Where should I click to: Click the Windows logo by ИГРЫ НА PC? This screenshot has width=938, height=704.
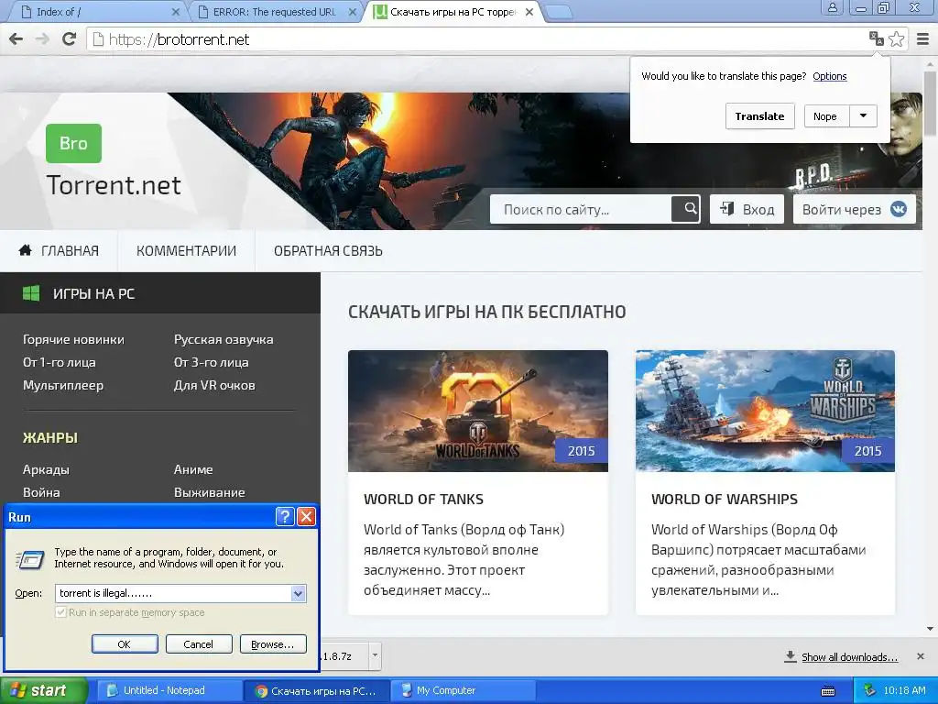coord(30,293)
